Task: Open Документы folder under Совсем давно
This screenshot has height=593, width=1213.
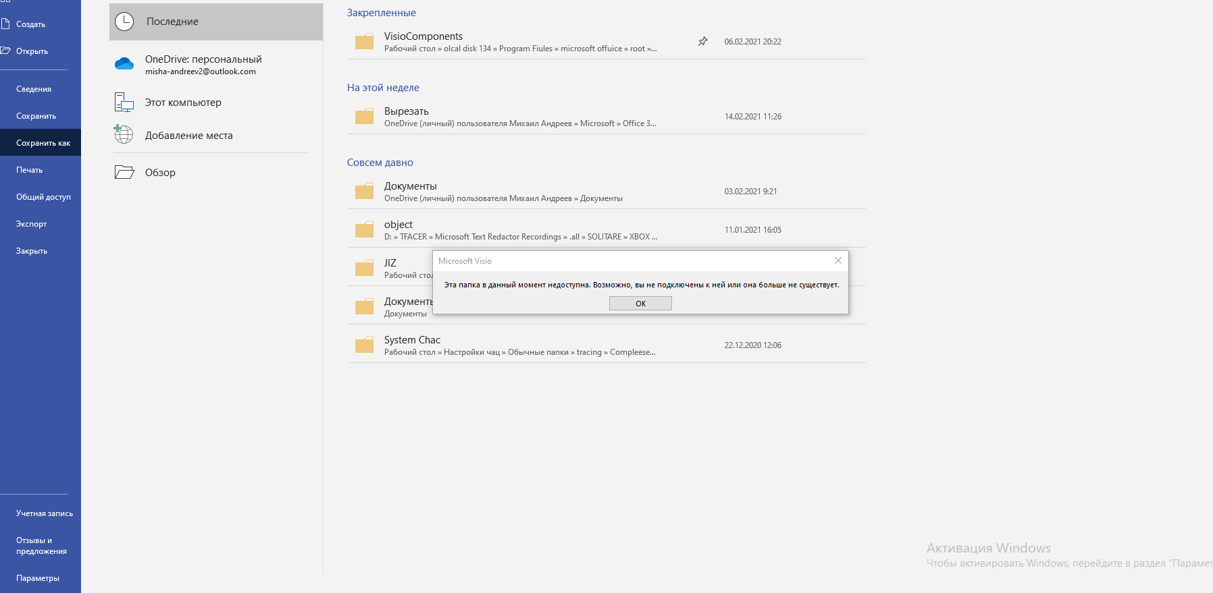Action: (606, 192)
